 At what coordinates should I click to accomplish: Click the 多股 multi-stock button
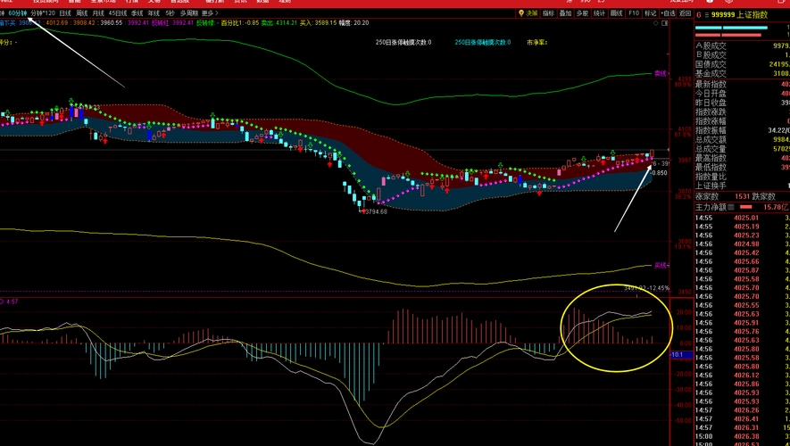(582, 13)
